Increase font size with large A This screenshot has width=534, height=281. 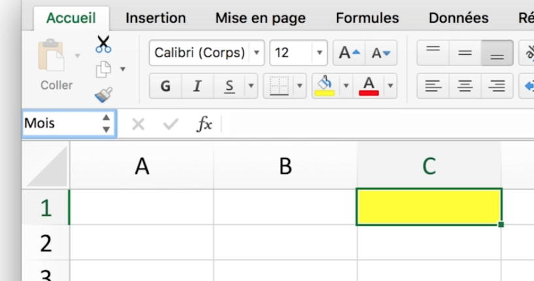pos(349,53)
